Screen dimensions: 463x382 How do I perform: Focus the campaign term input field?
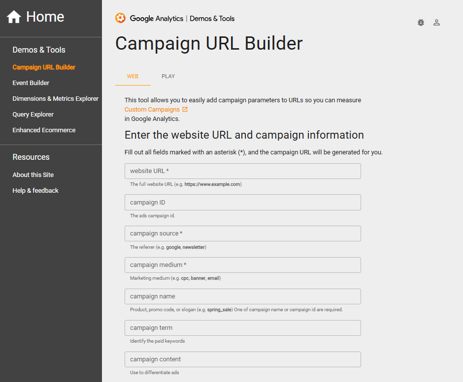[243, 328]
